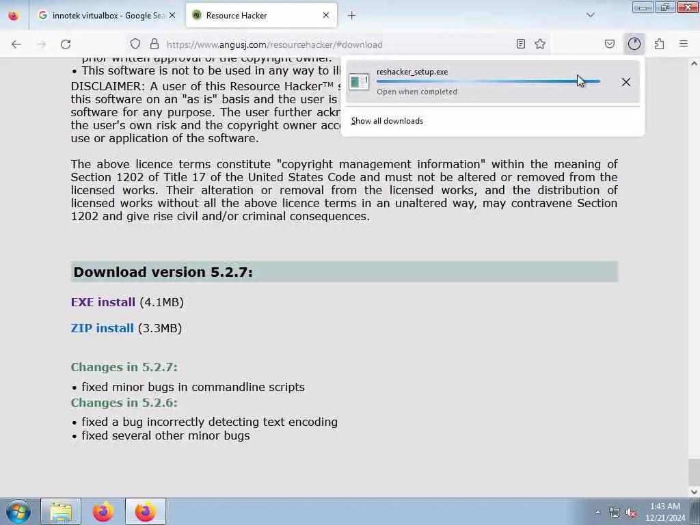Open Show all downloads

point(387,121)
